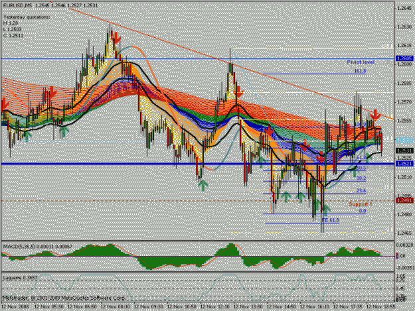Screen dimensions: 415x311
Task: Click the 1.2585 price axis value
Action: coord(404,84)
